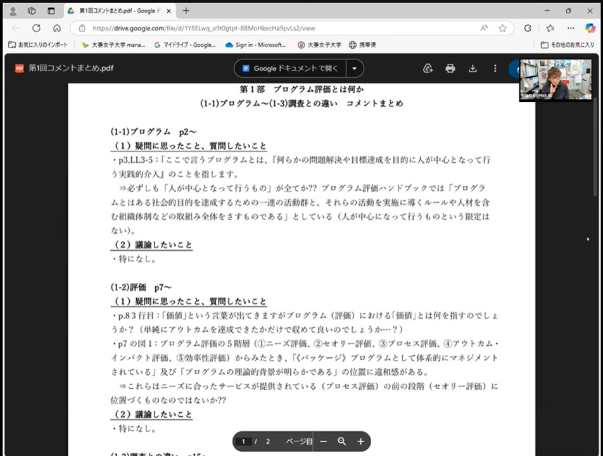The height and width of the screenshot is (456, 603).
Task: Download the PDF file
Action: (473, 68)
